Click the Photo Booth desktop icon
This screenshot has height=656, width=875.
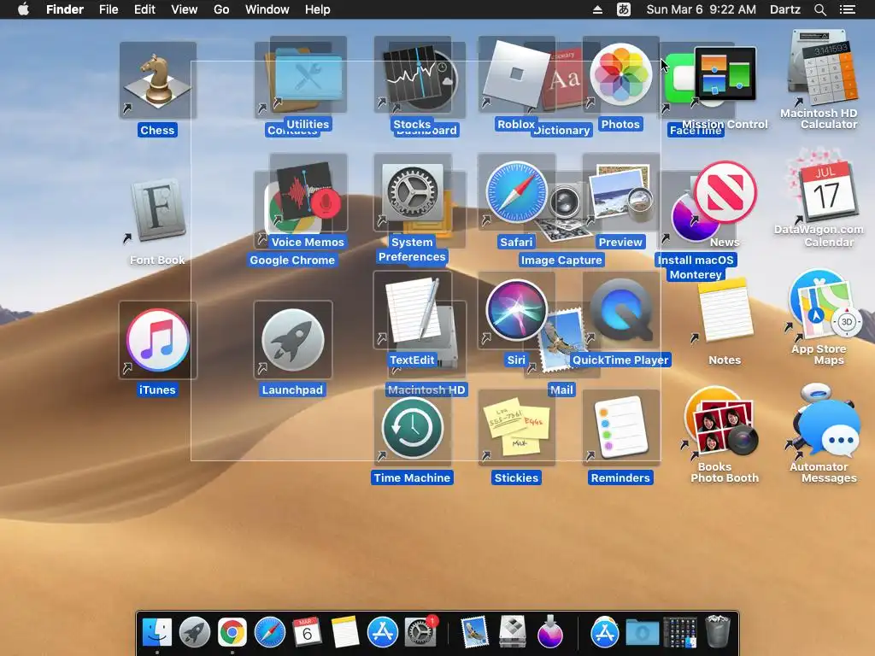725,429
